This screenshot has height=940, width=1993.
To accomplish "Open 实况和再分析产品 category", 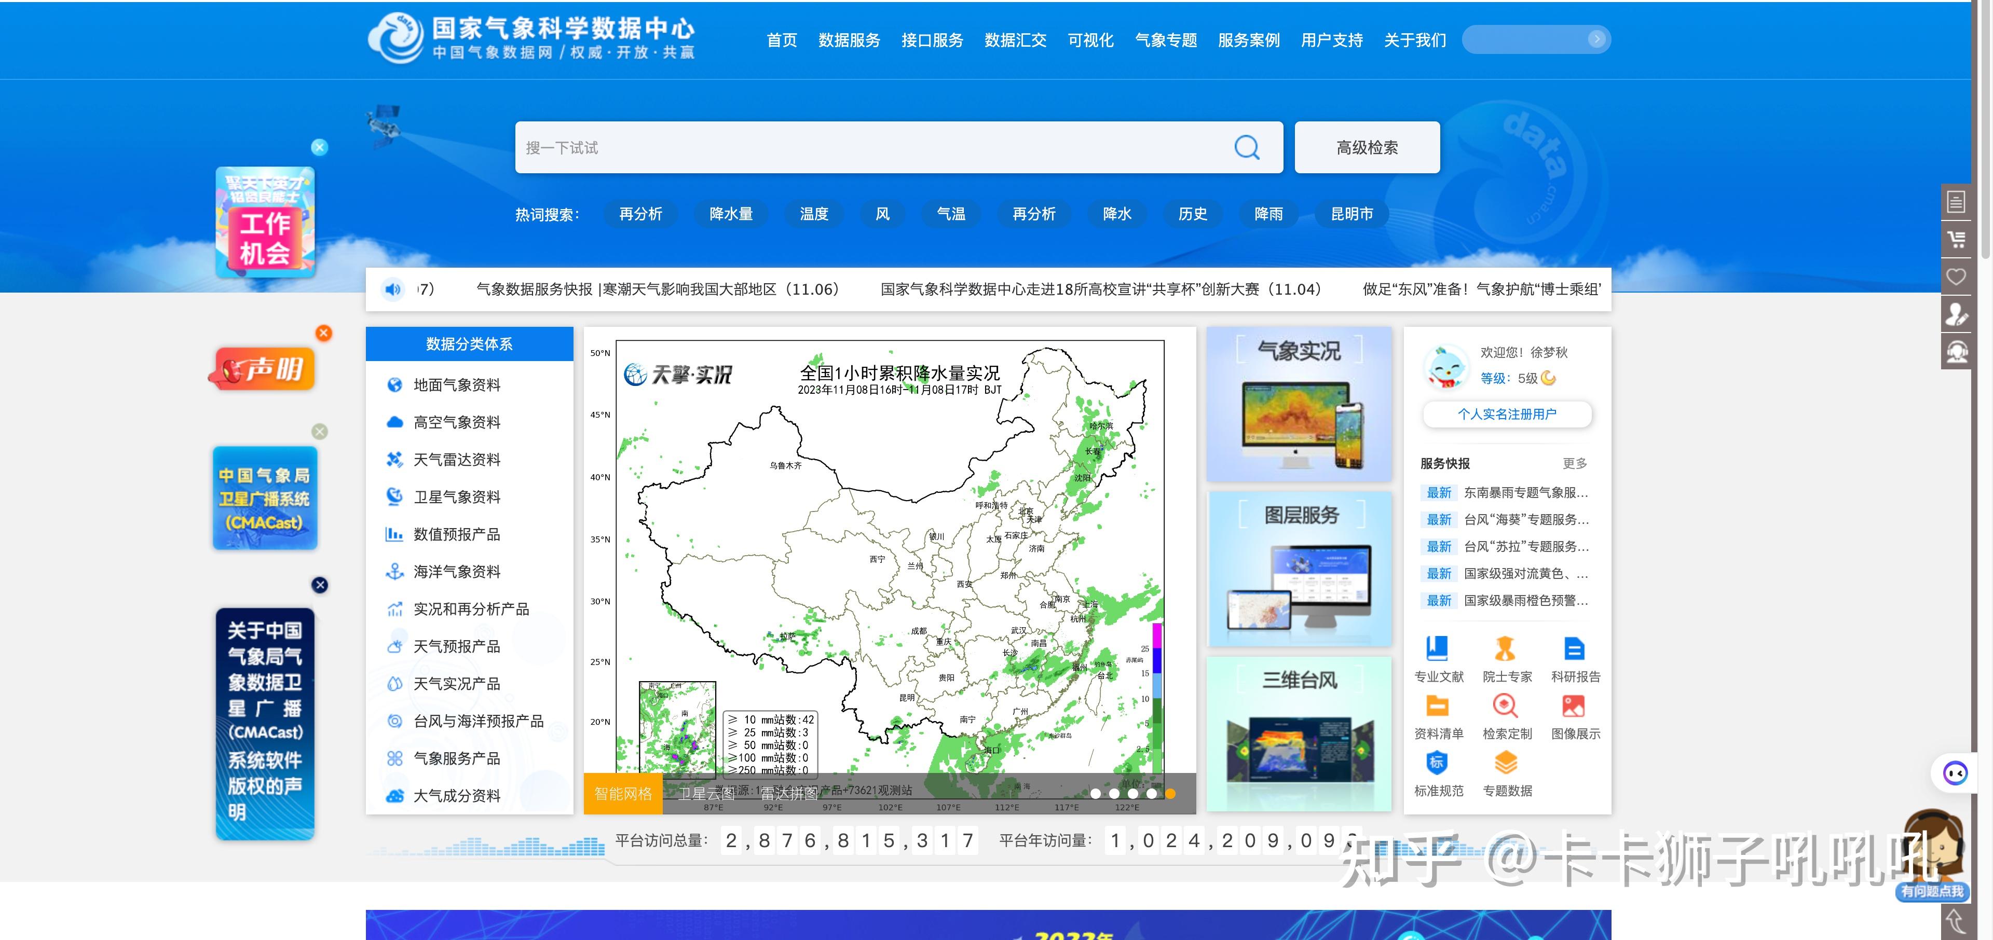I will [x=471, y=609].
